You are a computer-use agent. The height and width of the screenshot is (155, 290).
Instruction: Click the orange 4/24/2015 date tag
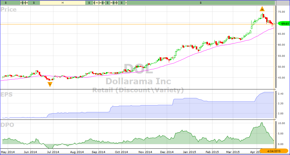tap(274, 151)
